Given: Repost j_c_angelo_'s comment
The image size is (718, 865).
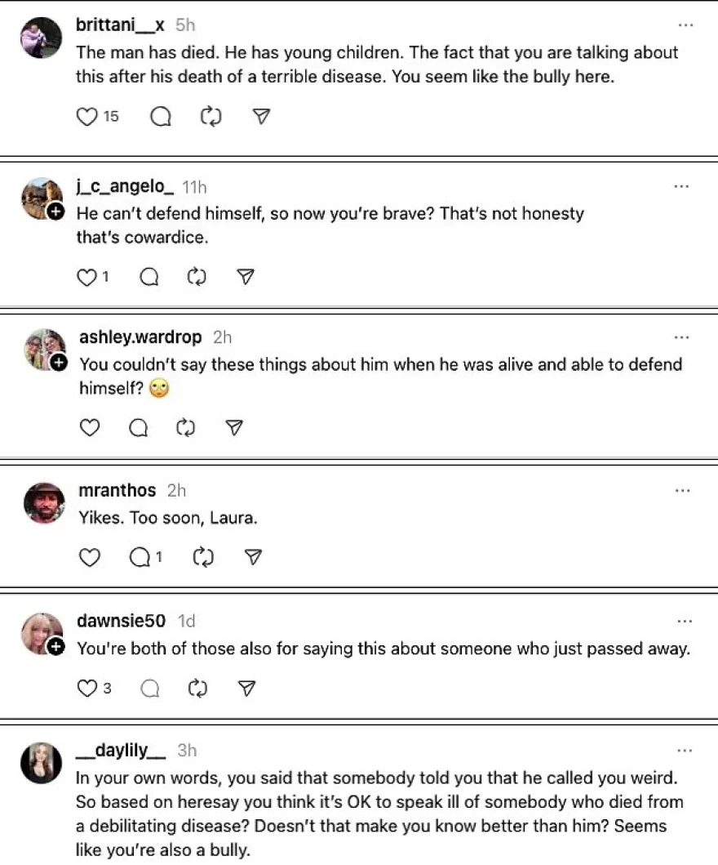Looking at the screenshot, I should point(197,278).
